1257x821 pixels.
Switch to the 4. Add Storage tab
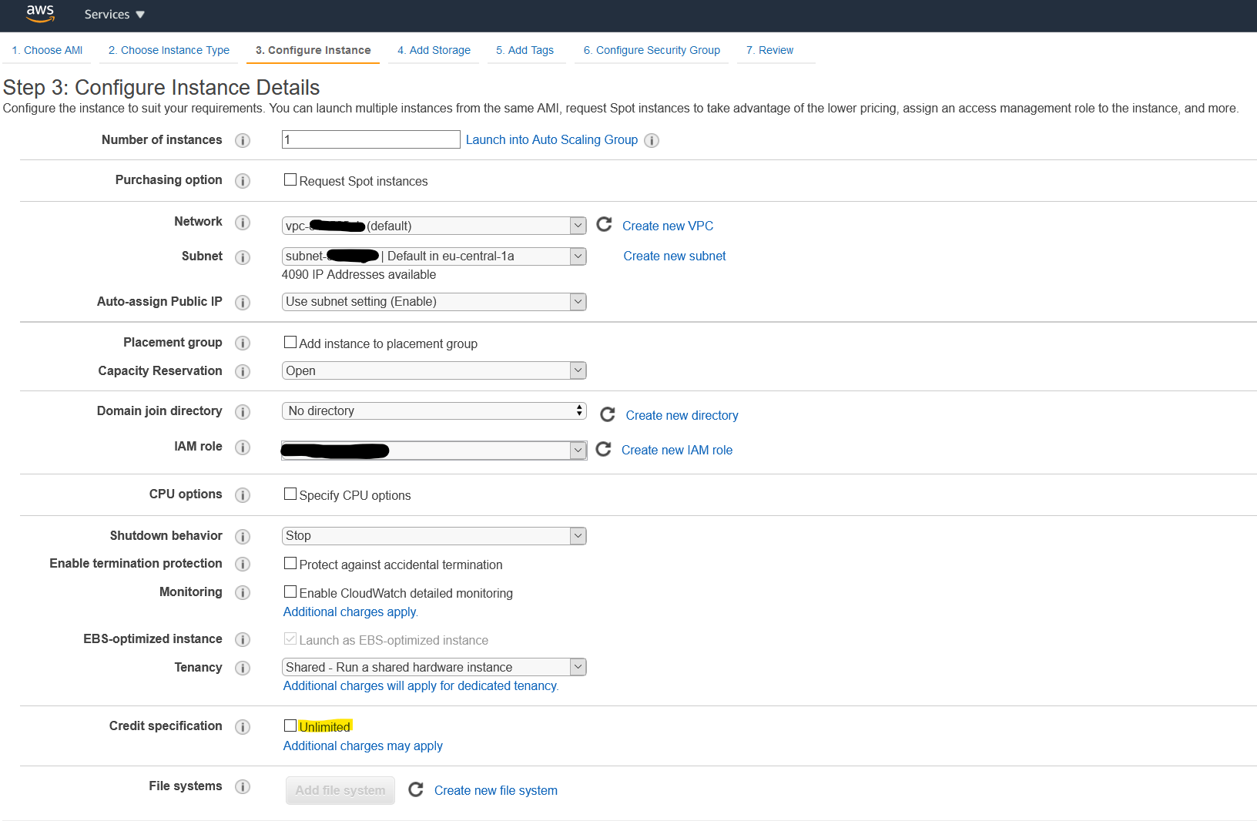click(434, 50)
